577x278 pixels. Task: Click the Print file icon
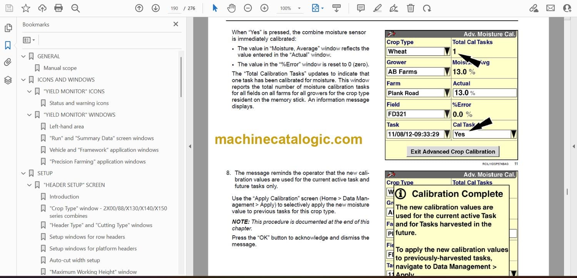click(x=58, y=8)
